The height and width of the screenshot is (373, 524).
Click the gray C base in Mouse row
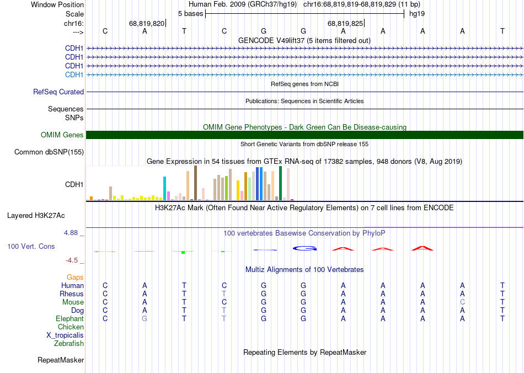[463, 302]
